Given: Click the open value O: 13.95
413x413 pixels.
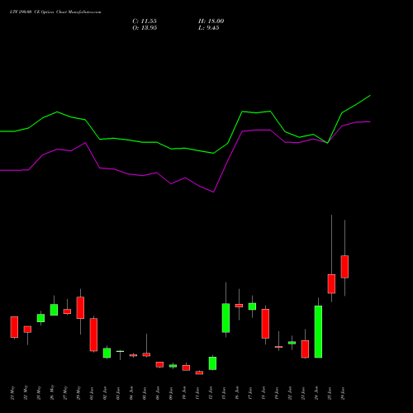Looking at the screenshot, I should (x=145, y=28).
